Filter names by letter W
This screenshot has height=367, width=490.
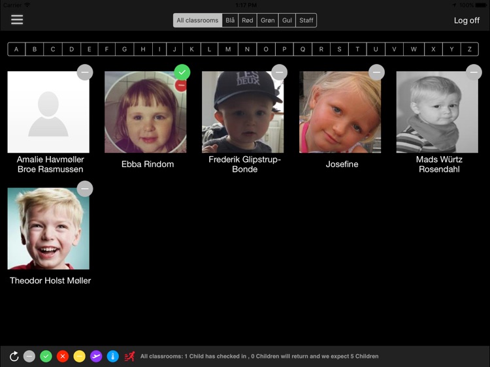[x=414, y=50]
